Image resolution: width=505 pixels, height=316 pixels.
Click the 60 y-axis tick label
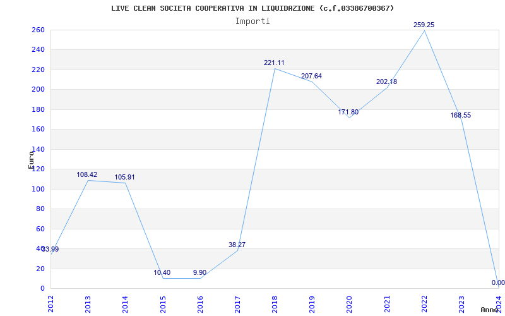[x=40, y=229]
